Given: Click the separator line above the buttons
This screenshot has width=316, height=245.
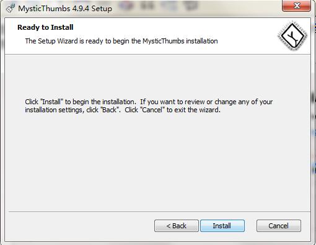Looking at the screenshot, I should (x=159, y=212).
